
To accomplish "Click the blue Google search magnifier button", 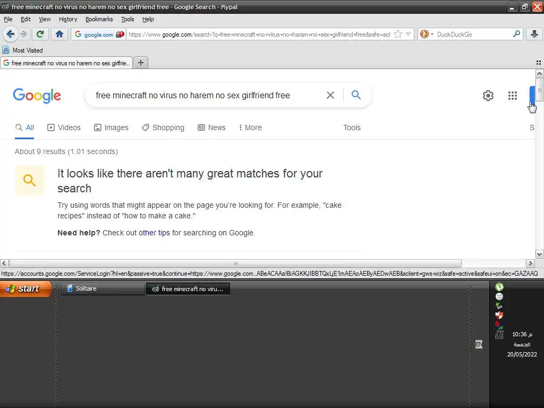I will click(356, 95).
